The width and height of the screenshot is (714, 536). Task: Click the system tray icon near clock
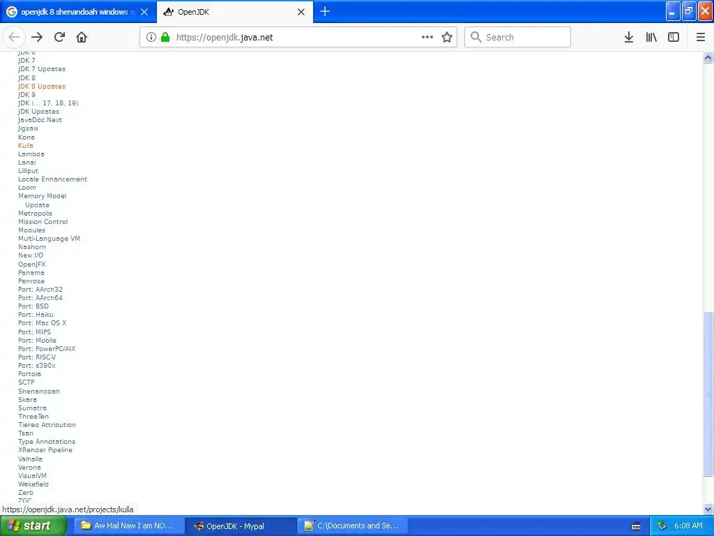coord(662,526)
